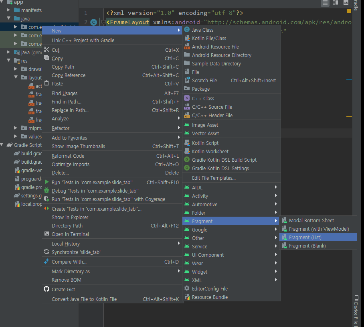Click the C/C++ Source File icon
Viewport: 364px width, 327px height.
click(x=187, y=107)
